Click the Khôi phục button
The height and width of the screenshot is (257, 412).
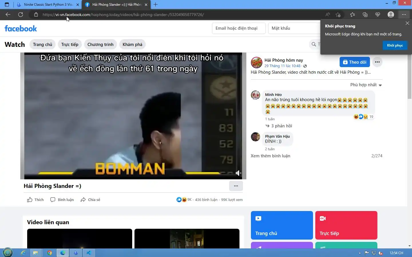[395, 45]
